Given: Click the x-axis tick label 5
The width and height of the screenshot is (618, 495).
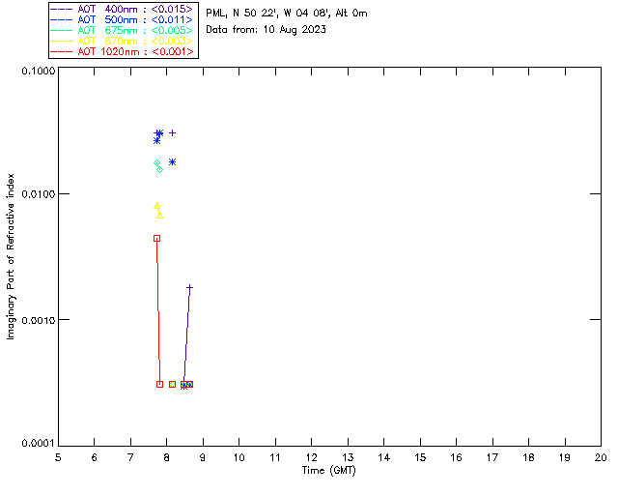Looking at the screenshot, I should point(58,457).
